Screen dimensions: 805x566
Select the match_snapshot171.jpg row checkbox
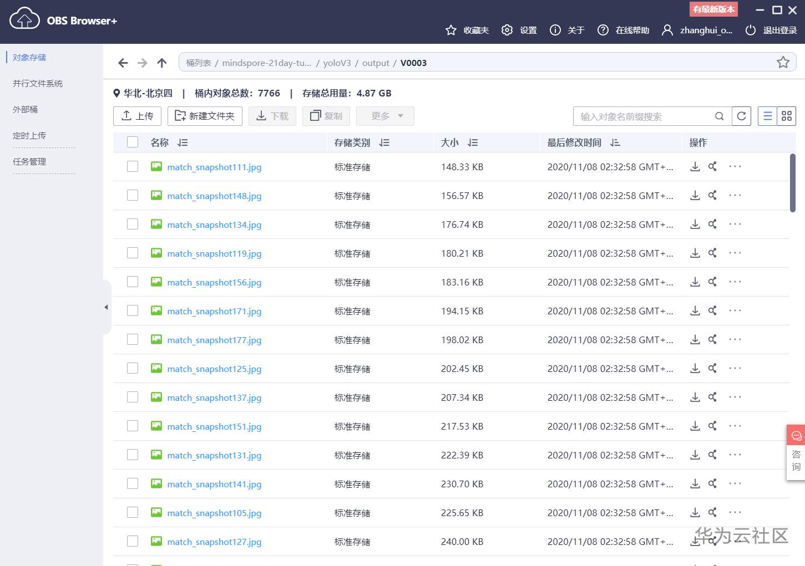[133, 310]
